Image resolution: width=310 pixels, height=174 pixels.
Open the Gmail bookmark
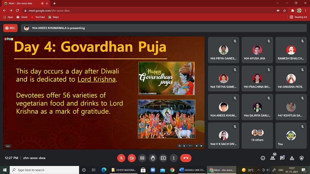(x=22, y=17)
